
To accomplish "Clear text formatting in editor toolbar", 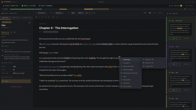I will [49, 17].
